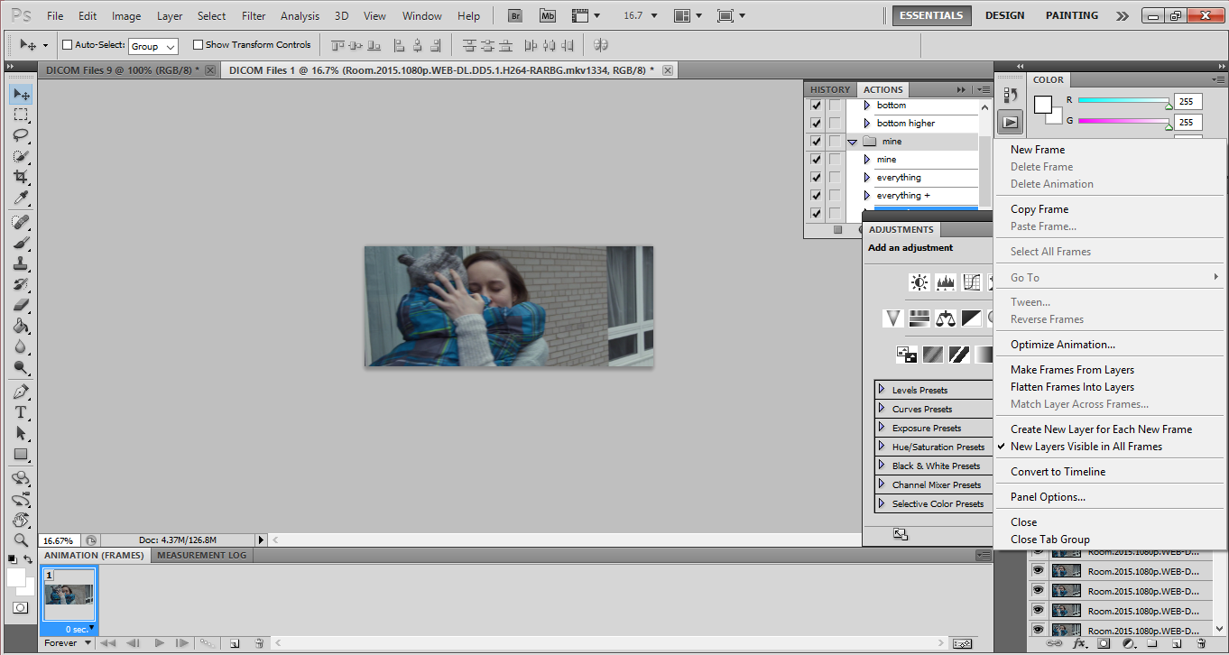This screenshot has height=655, width=1229.
Task: Collapse the 'mine' action set folder
Action: pos(852,142)
